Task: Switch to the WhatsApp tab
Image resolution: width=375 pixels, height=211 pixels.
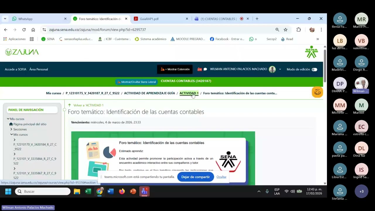Action: (x=39, y=19)
